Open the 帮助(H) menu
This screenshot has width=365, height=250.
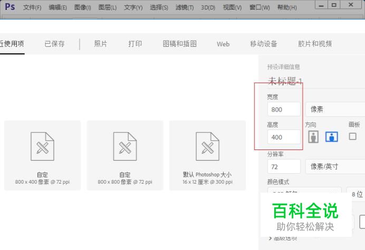point(287,8)
